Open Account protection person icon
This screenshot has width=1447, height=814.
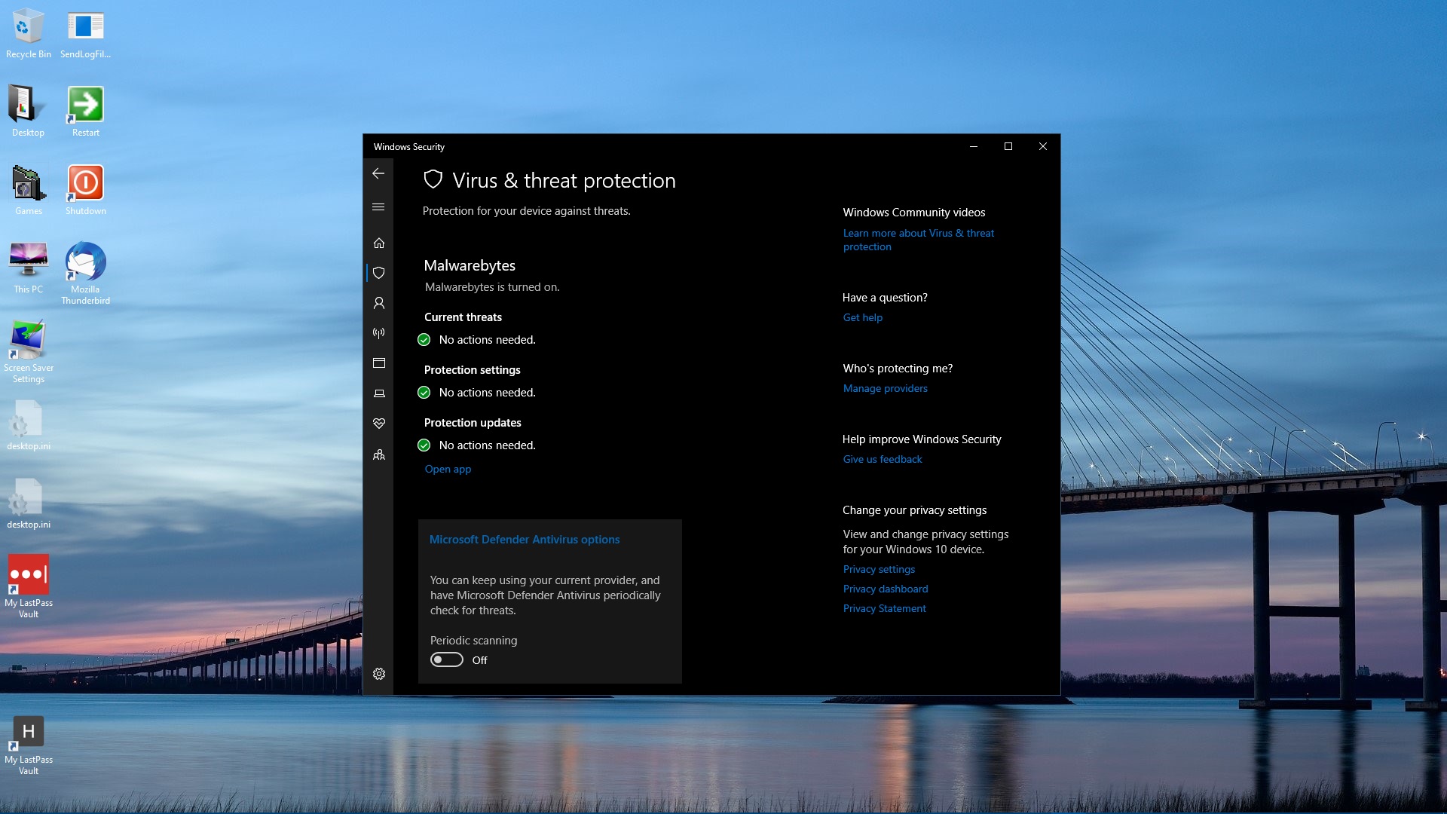pyautogui.click(x=379, y=303)
